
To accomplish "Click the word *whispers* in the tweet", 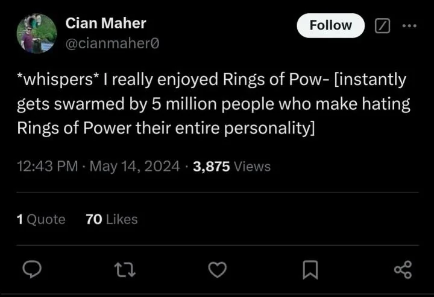I will [54, 79].
